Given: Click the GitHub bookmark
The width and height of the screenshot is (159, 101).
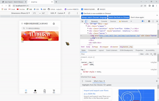Looking at the screenshot, I should coord(55,9).
